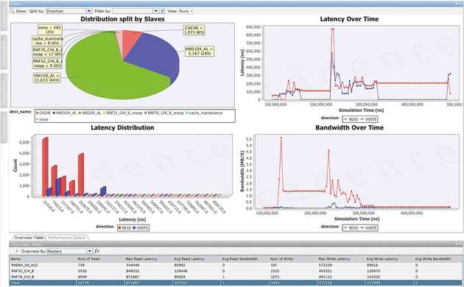464x287 pixels.
Task: Click cache_maintenance legend entry
Action: point(204,113)
